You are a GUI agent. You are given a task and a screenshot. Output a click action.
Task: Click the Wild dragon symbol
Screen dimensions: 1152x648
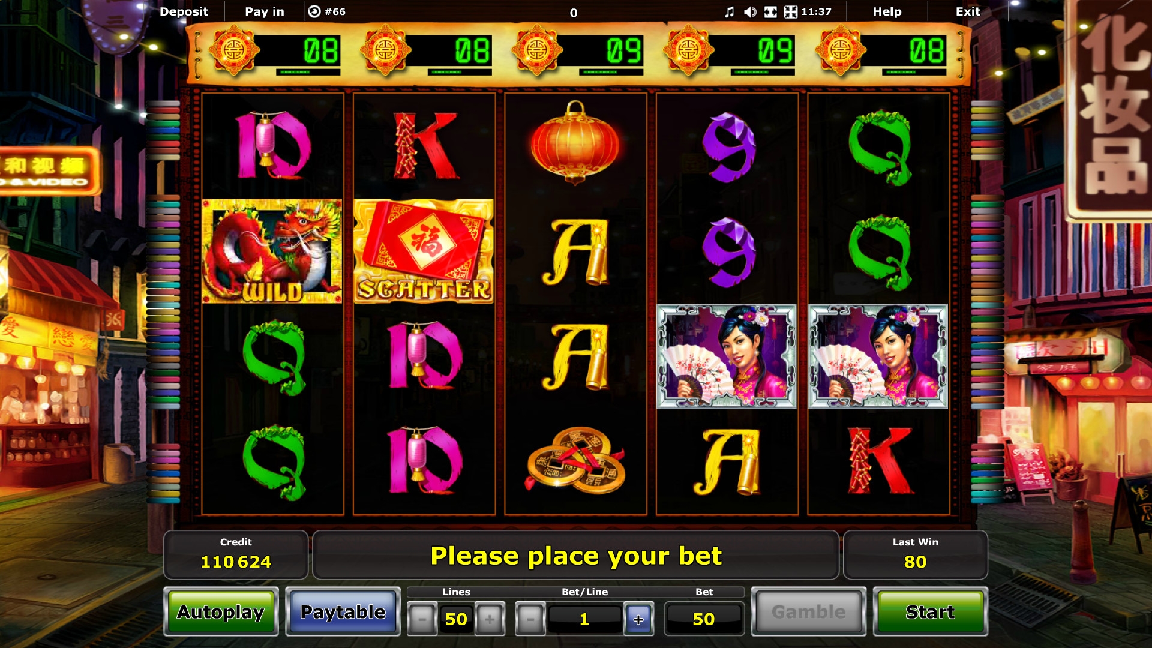click(272, 251)
